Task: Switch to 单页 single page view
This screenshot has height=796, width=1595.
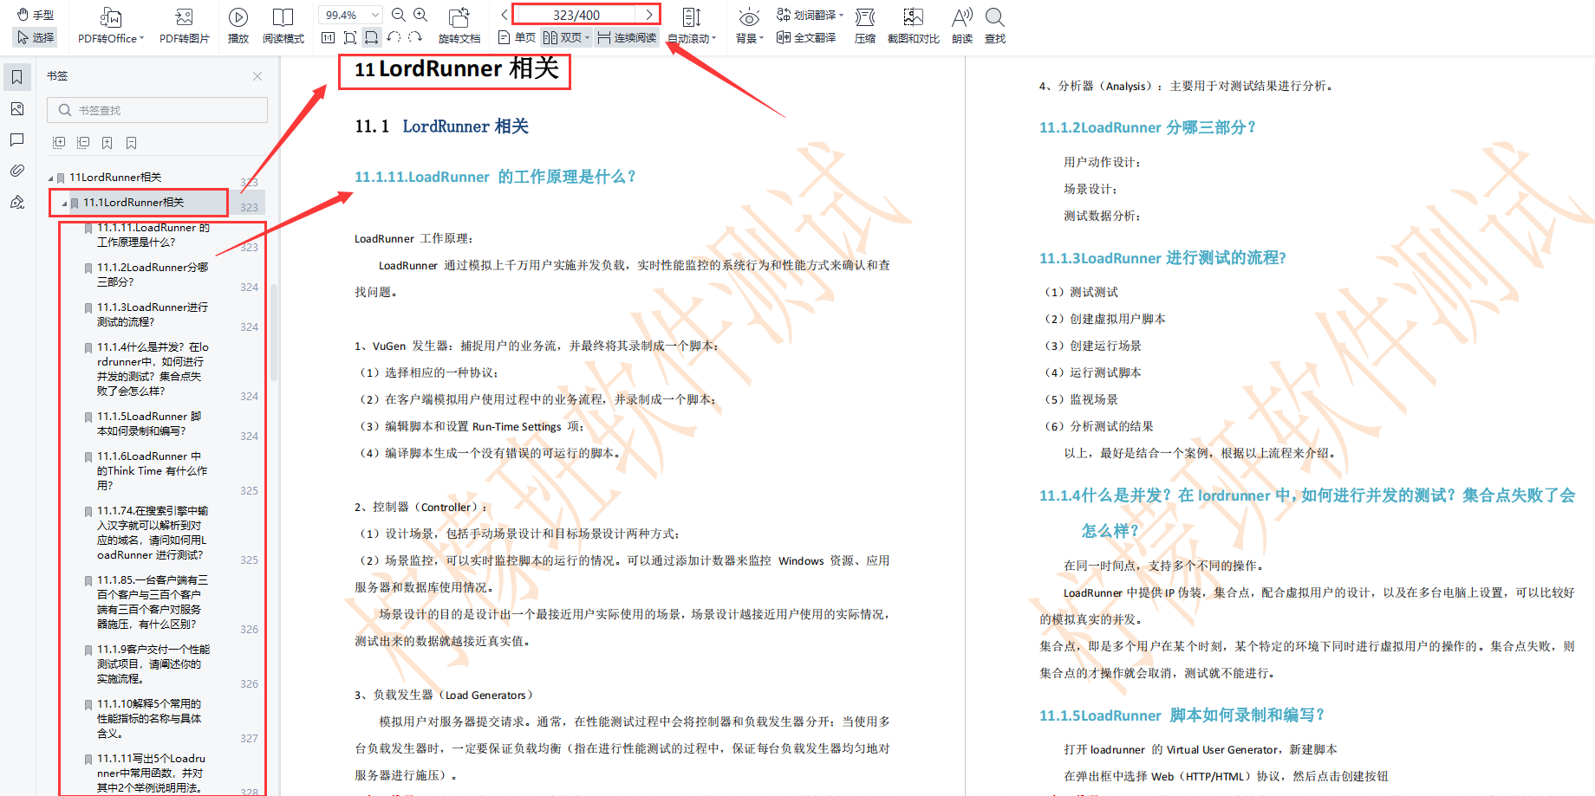Action: click(518, 37)
